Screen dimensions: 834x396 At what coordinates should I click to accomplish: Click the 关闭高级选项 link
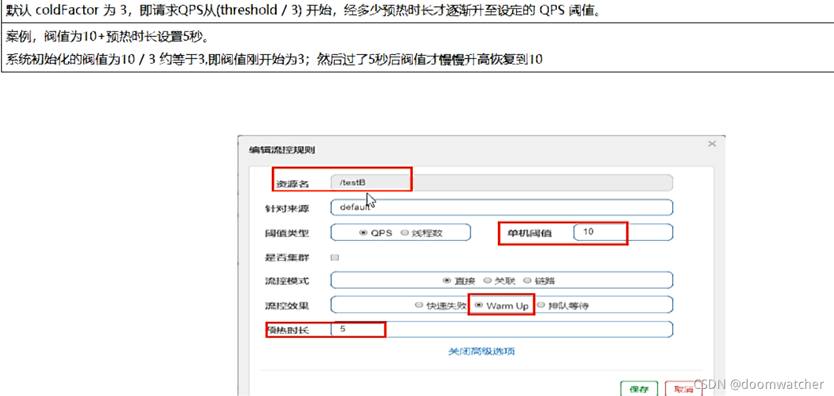pyautogui.click(x=482, y=352)
